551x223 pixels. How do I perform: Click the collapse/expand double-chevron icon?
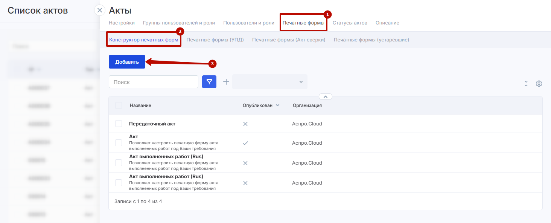tap(526, 84)
